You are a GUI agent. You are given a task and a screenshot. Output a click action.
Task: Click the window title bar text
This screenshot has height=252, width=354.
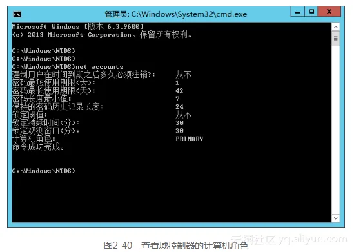176,14
